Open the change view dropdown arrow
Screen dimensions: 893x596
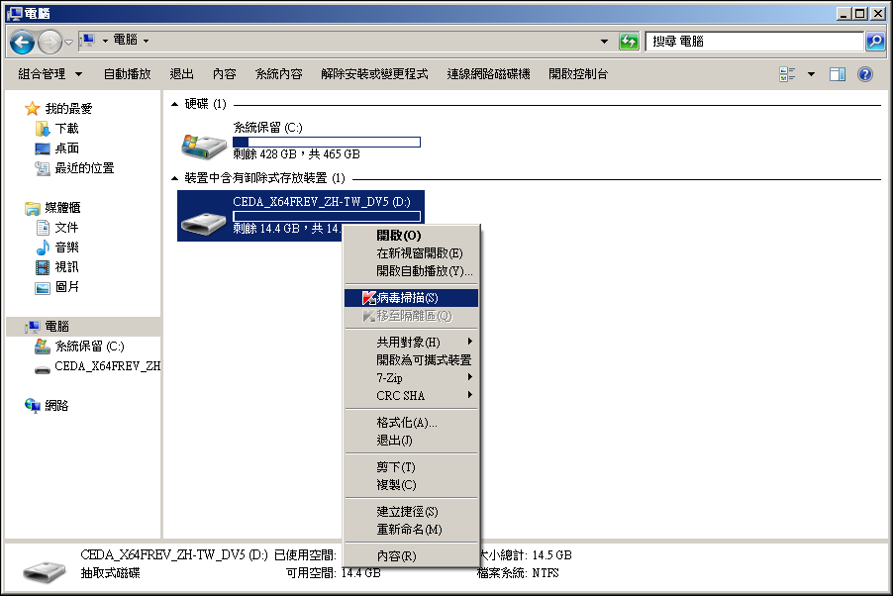pyautogui.click(x=811, y=74)
